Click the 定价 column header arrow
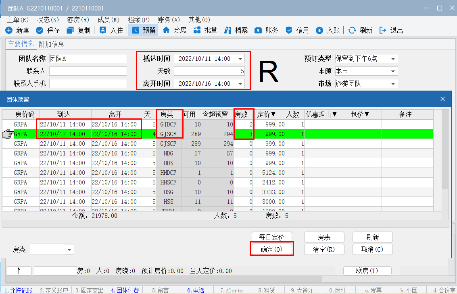The height and width of the screenshot is (294, 457). point(273,114)
